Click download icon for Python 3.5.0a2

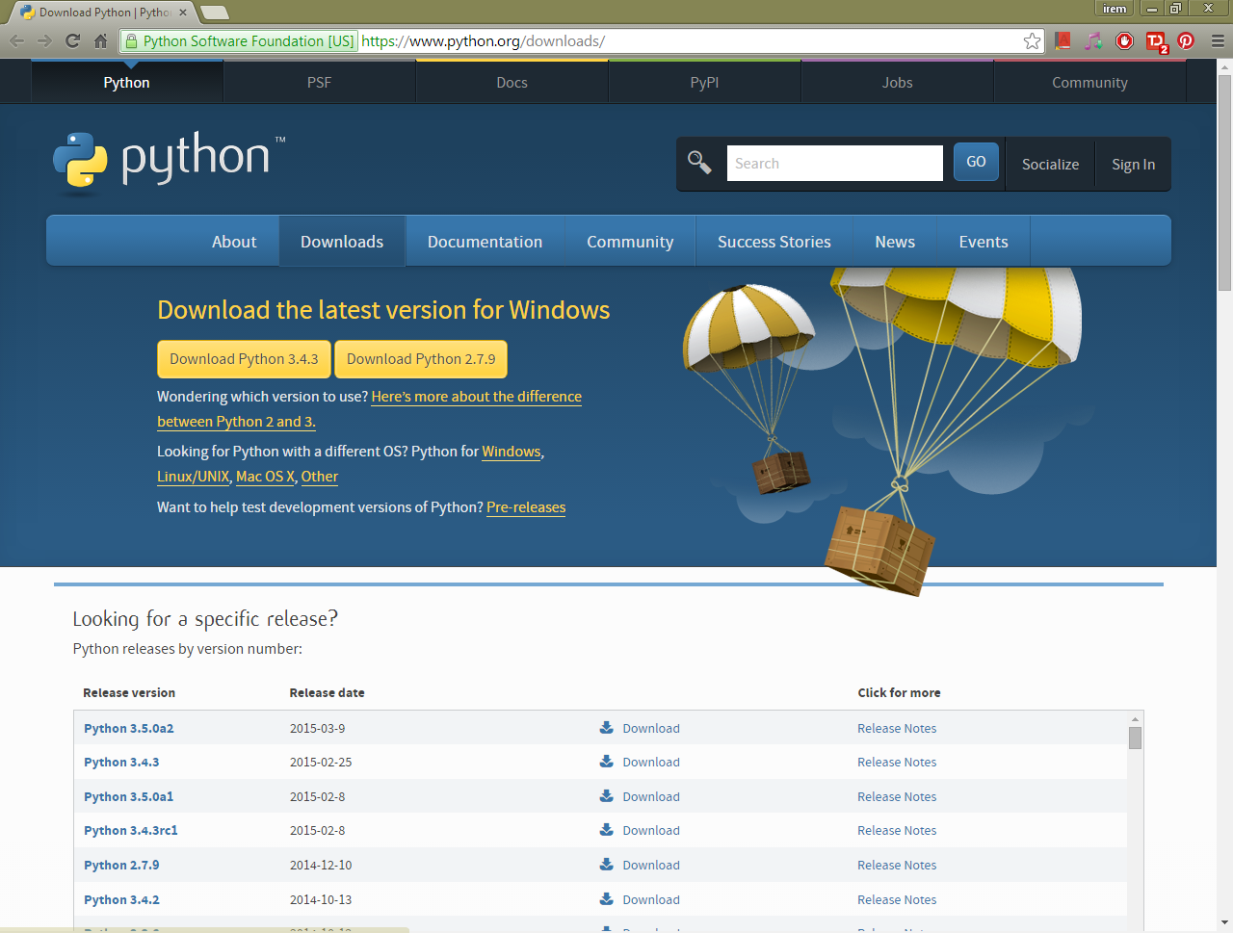(x=607, y=727)
